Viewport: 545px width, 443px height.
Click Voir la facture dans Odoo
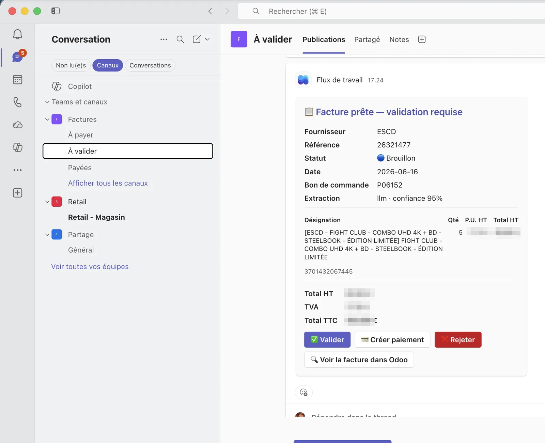pos(359,360)
